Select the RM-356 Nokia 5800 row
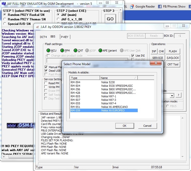191x171 pixels. 104,89
